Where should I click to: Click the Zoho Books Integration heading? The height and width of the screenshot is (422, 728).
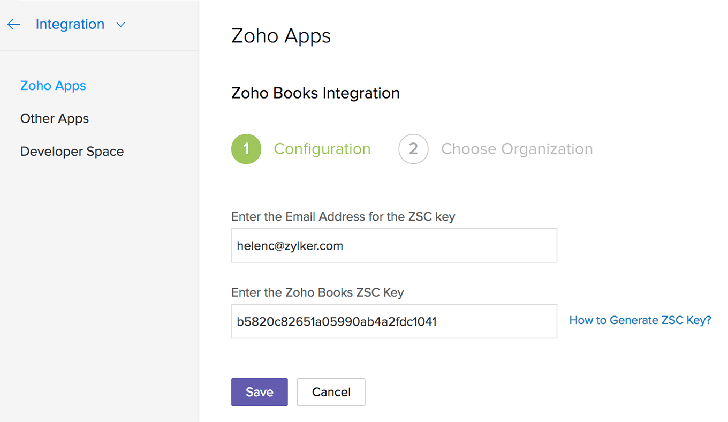coord(315,93)
